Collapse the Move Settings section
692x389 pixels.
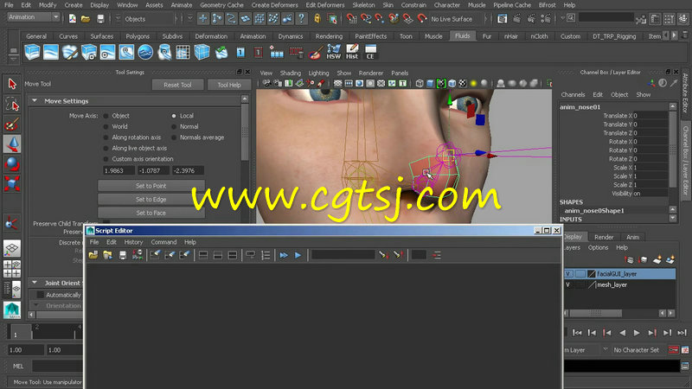35,100
